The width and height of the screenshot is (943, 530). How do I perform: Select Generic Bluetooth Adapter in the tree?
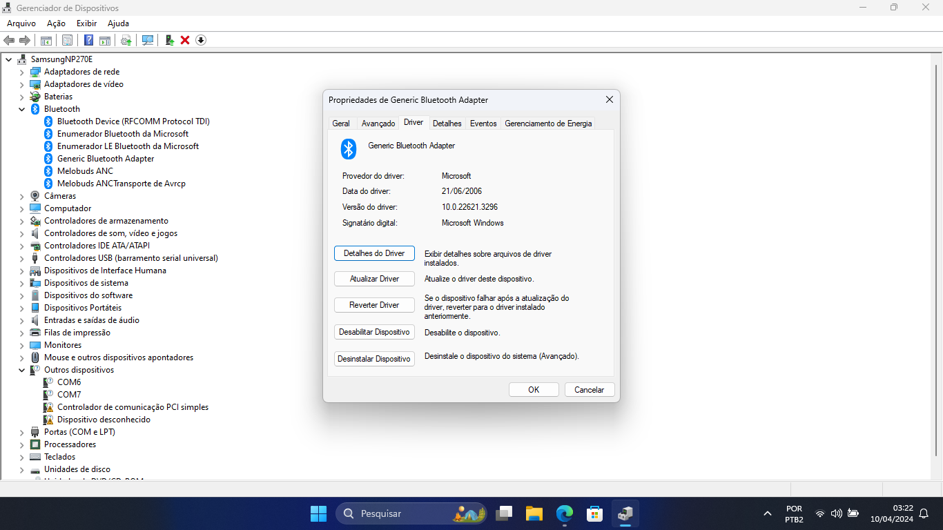click(106, 159)
